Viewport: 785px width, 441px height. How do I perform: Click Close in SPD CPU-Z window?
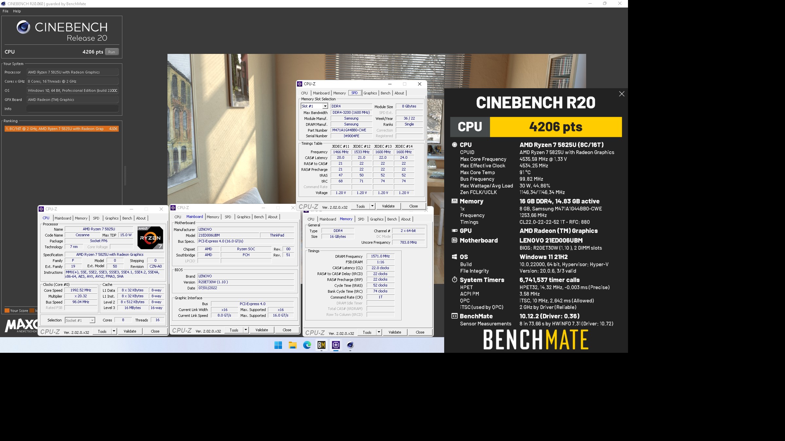413,206
